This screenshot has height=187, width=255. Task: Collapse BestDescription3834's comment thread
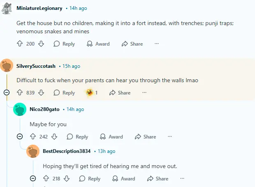33,179
